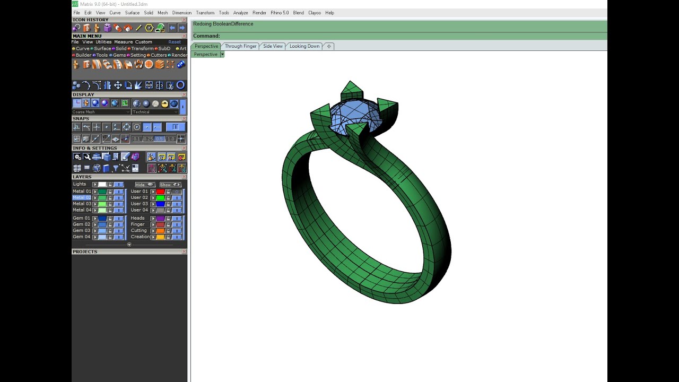This screenshot has height=382, width=679.
Task: Toggle the center circle snap
Action: [x=137, y=127]
